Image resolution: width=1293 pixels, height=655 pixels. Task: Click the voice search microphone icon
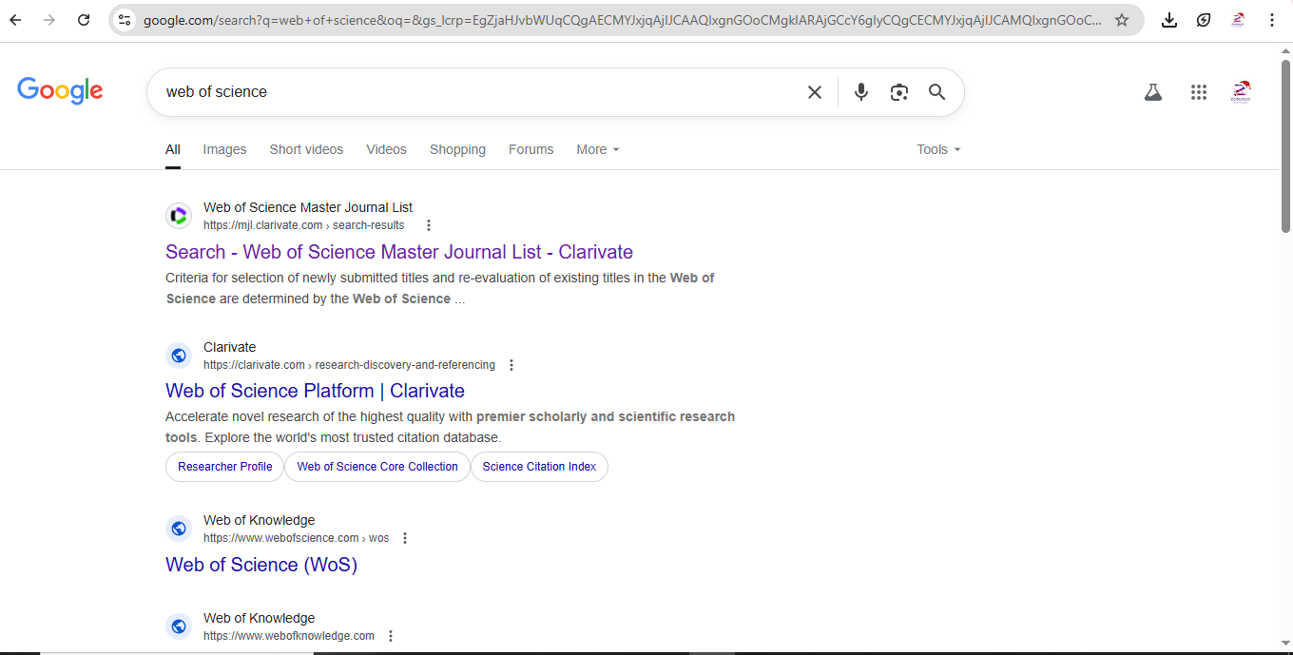tap(860, 92)
